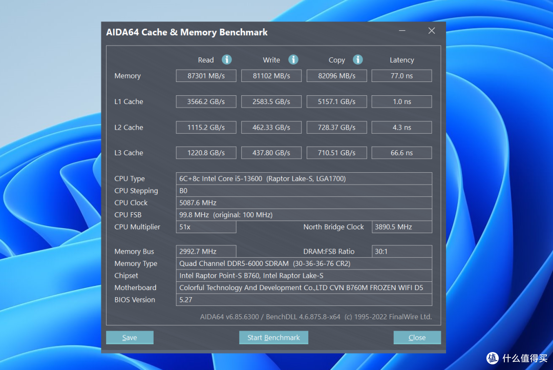The image size is (553, 370).
Task: Click CPU Stepping value B0
Action: tap(304, 191)
